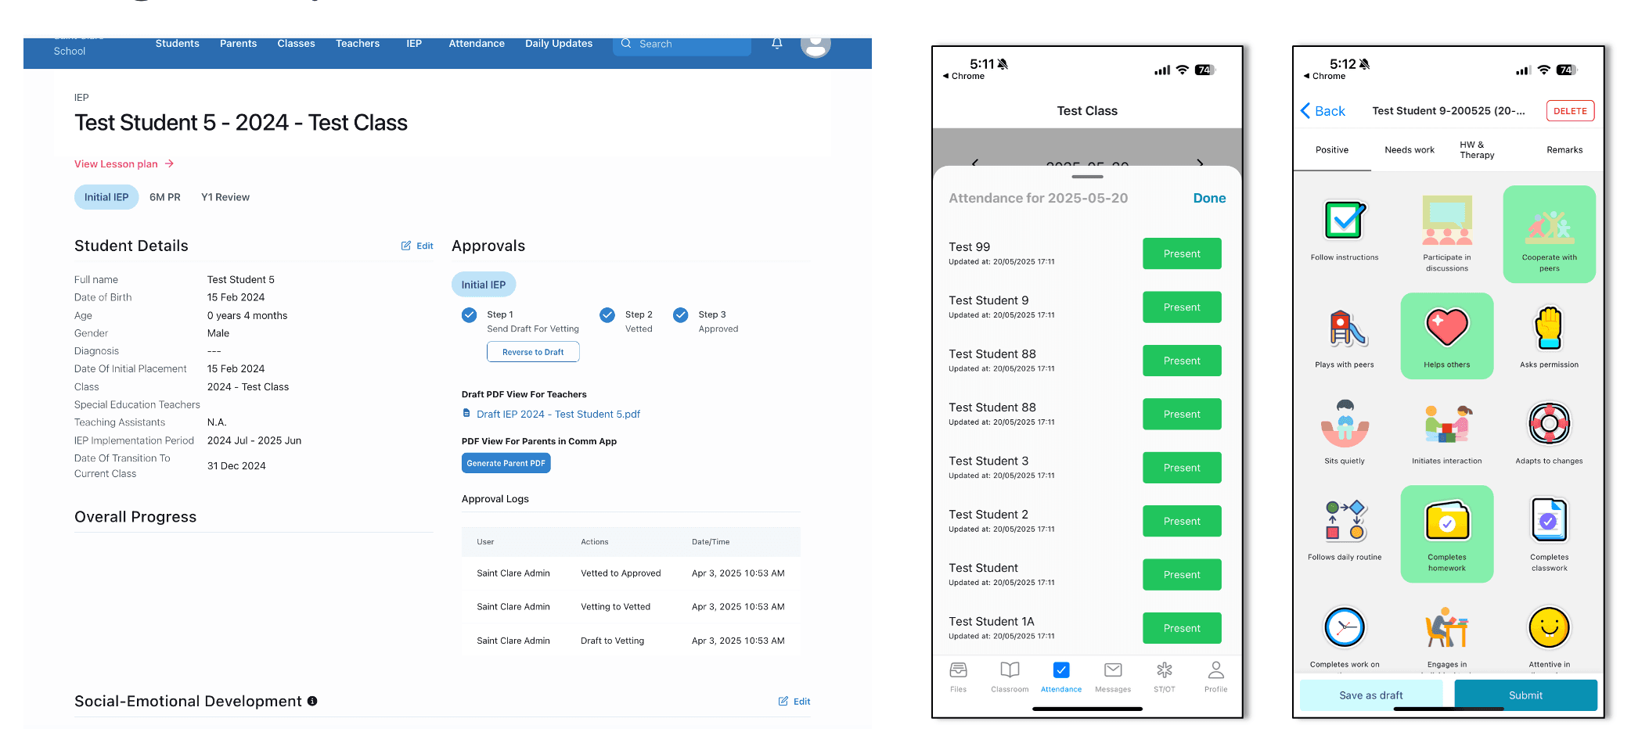Open the Remarks tab
The image size is (1631, 754).
click(1564, 150)
